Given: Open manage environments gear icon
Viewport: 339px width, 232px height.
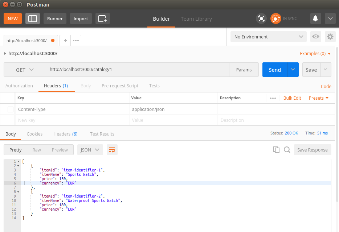Looking at the screenshot, I should tap(330, 37).
